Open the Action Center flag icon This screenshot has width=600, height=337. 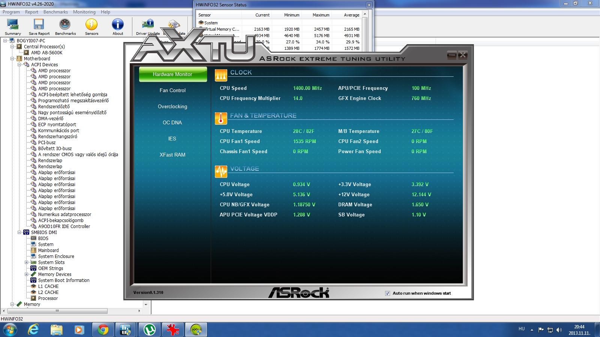click(541, 330)
